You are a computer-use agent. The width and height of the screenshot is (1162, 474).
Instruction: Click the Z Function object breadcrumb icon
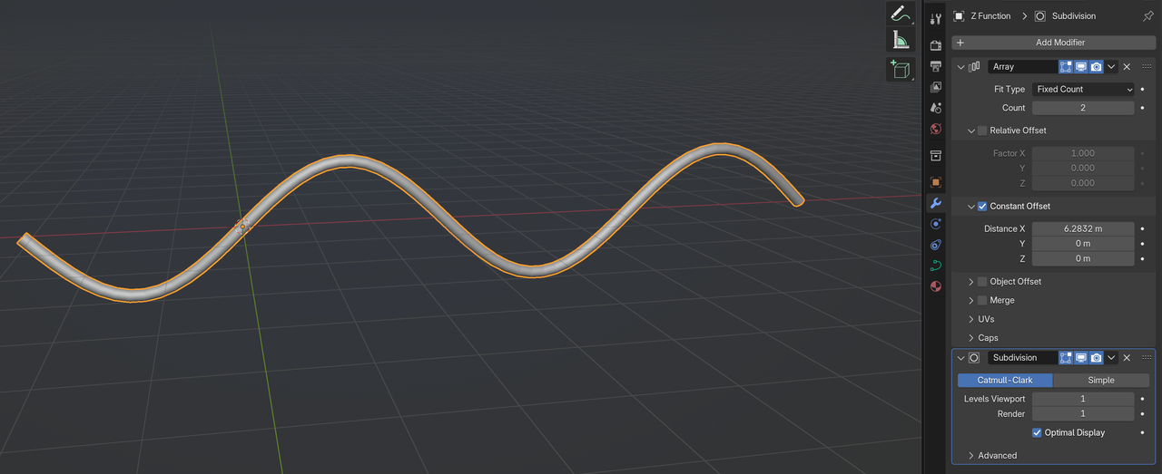[959, 16]
